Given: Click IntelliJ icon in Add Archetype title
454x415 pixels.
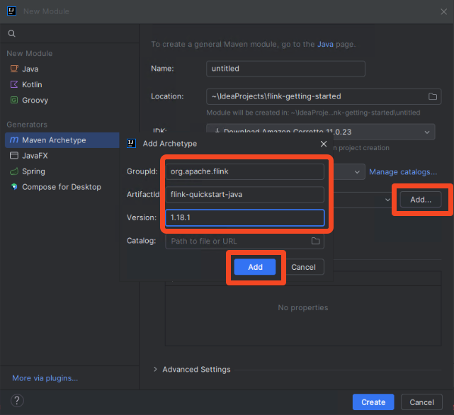Looking at the screenshot, I should [131, 144].
